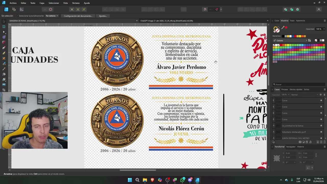Screen dimensions: 327x184
Task: Open the Capa menu
Action: pyautogui.click(x=42, y=3)
